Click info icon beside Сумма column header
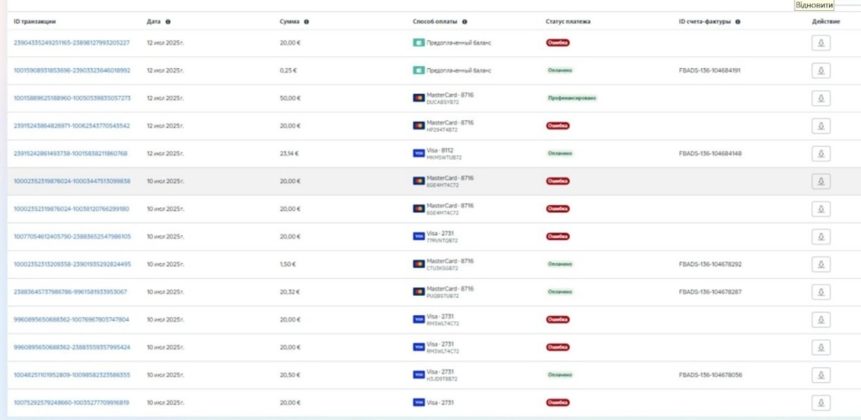Viewport: 861px width, 420px height. click(x=306, y=21)
